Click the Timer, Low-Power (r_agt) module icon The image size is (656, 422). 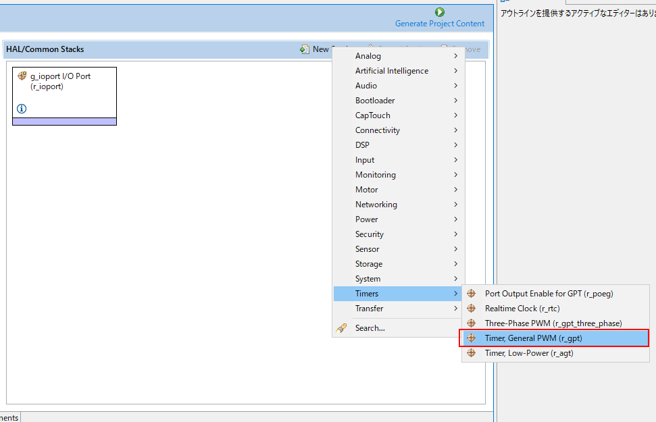click(x=472, y=353)
